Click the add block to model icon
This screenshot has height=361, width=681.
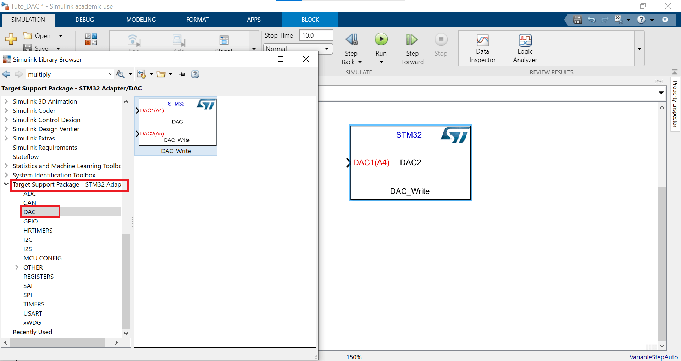tap(142, 74)
